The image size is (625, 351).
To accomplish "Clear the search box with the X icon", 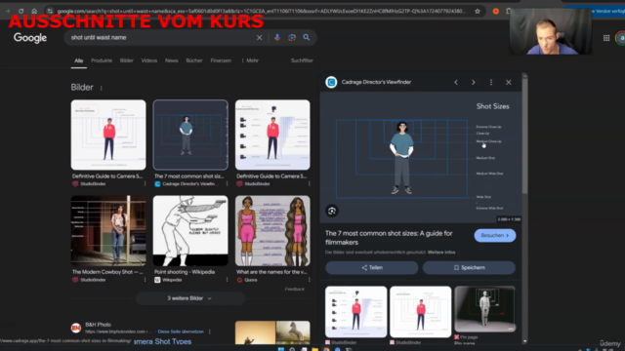I will (259, 37).
